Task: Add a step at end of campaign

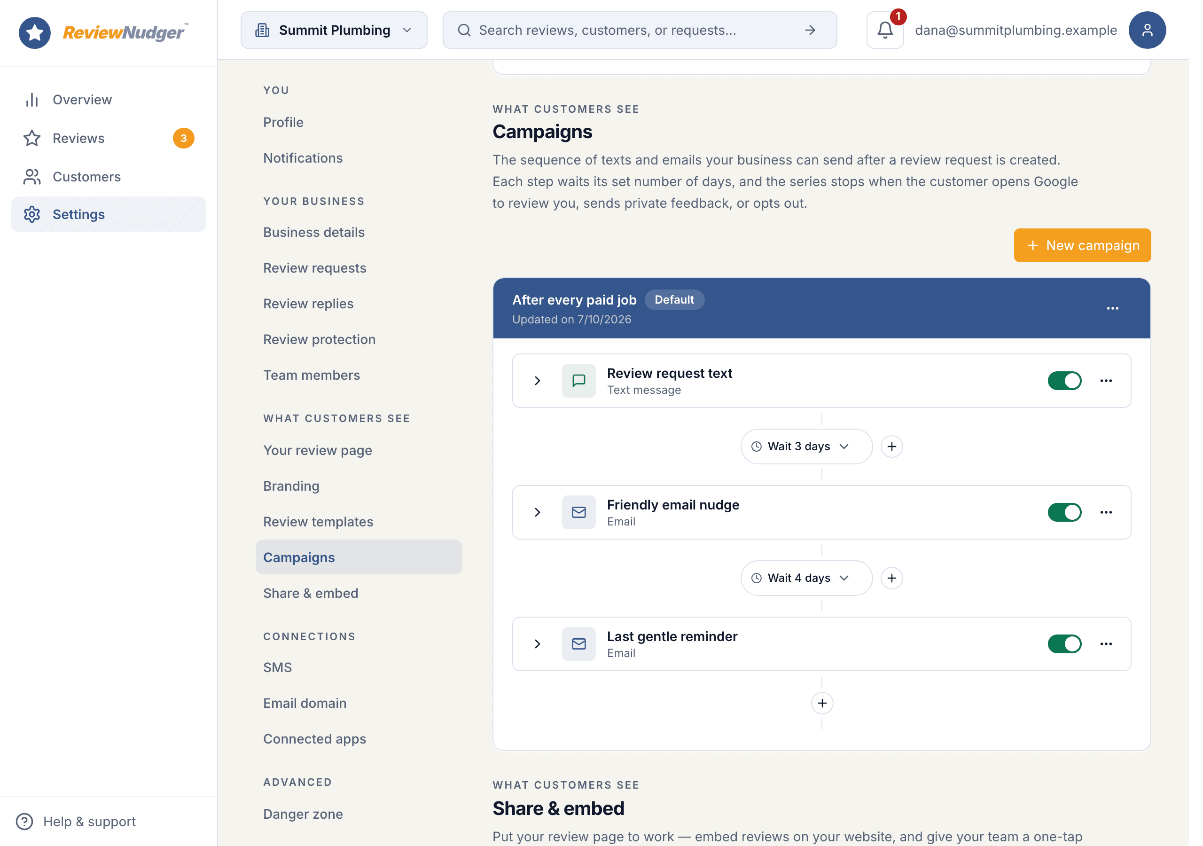Action: click(x=831, y=712)
